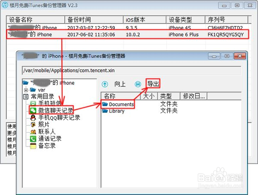Open 手机QQ聊天记录 in the tree
Image resolution: width=258 pixels, height=195 pixels.
tap(59, 118)
